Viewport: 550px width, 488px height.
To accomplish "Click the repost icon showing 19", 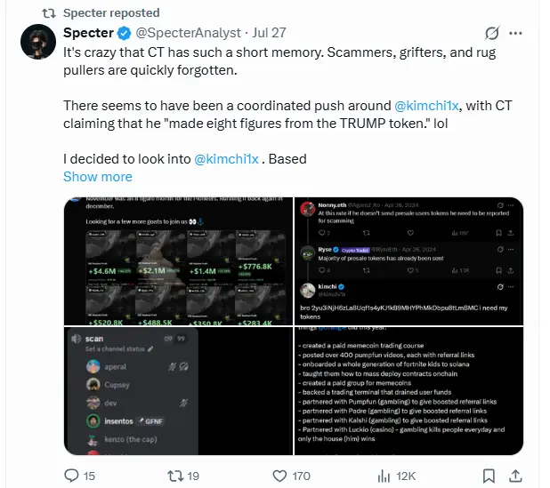I will pos(175,476).
